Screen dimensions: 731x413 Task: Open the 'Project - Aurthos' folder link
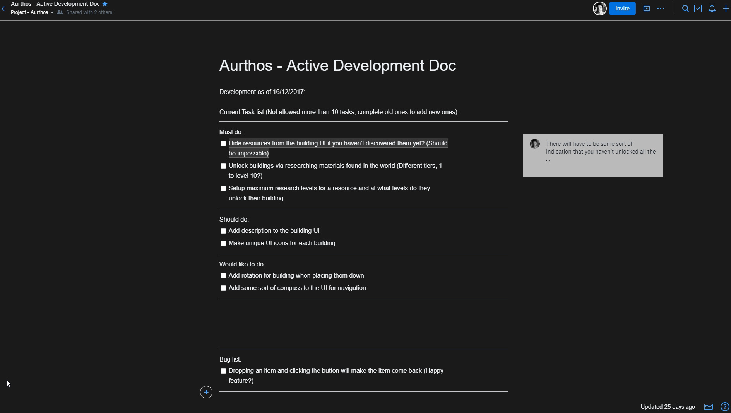29,12
